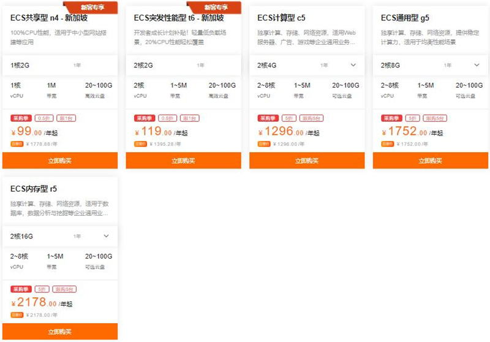Click the 0.8折 discount tag
490x342 pixels.
[167, 118]
